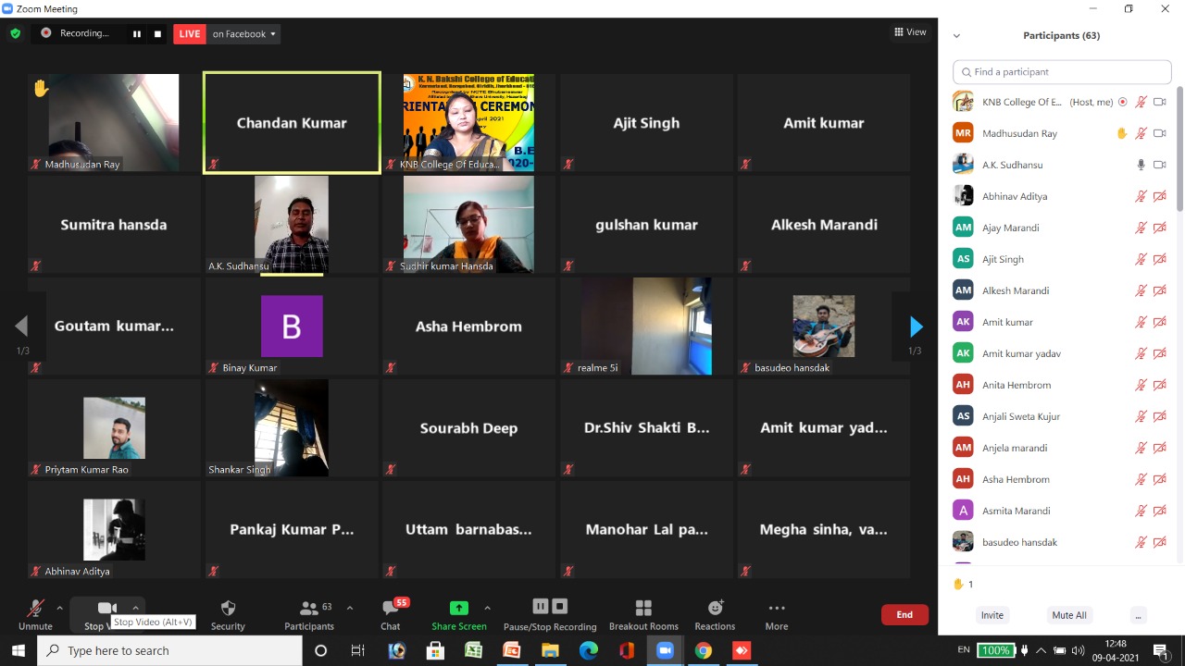
Task: Select Abhinav Aditya in participant list
Action: (1060, 196)
